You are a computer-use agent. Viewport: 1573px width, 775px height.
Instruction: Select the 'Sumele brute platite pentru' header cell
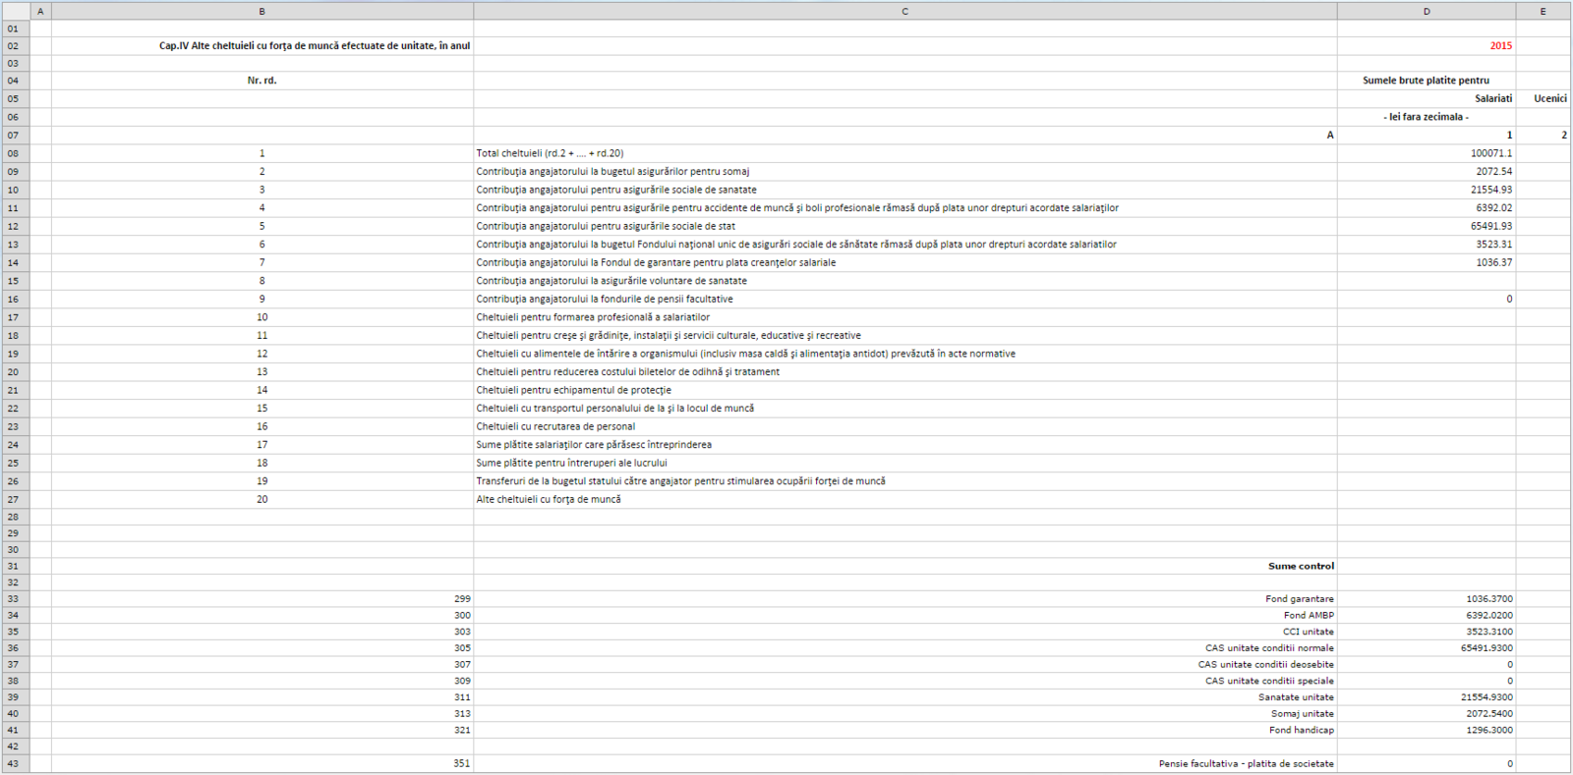click(1426, 81)
